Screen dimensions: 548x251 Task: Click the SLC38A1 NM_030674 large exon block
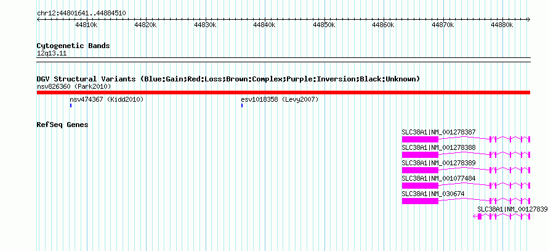pyautogui.click(x=420, y=201)
